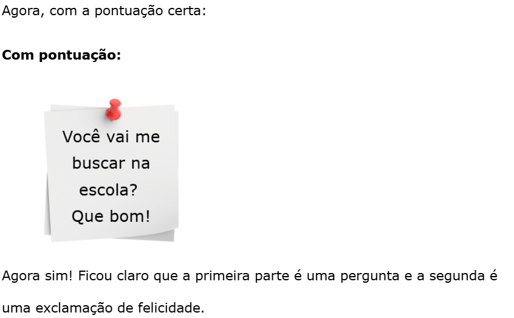This screenshot has width=514, height=318.
Task: Click the 'buscar na' line on the note
Action: pos(111,163)
